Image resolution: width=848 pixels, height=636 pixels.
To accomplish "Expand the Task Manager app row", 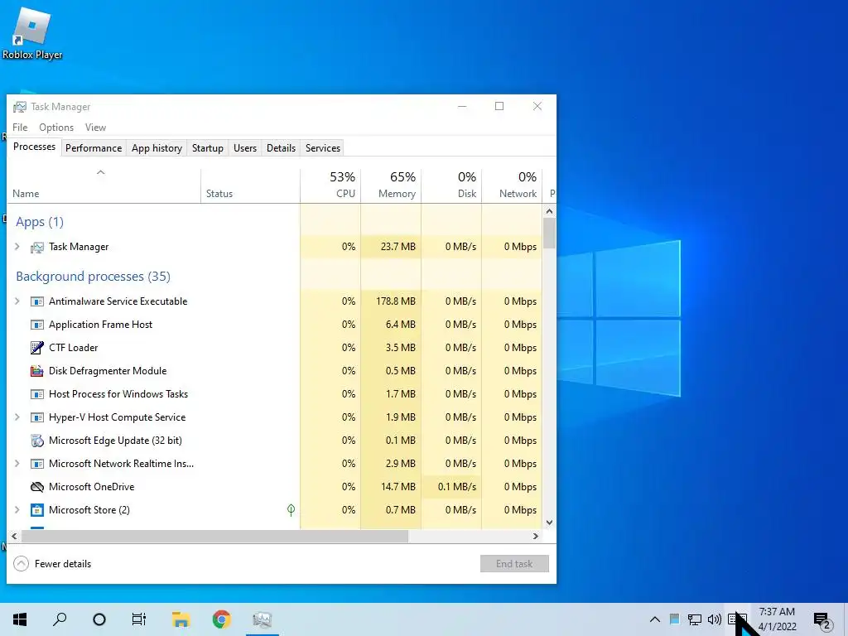I will click(17, 247).
